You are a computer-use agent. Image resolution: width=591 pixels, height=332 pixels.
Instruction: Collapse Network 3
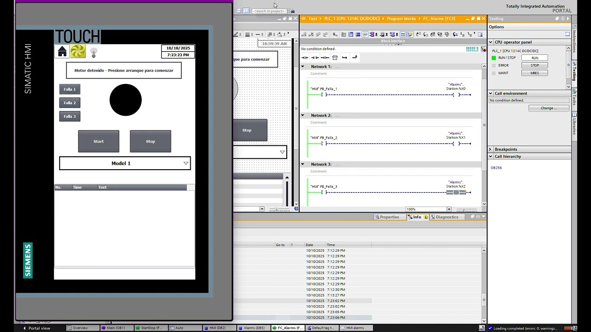[x=303, y=164]
